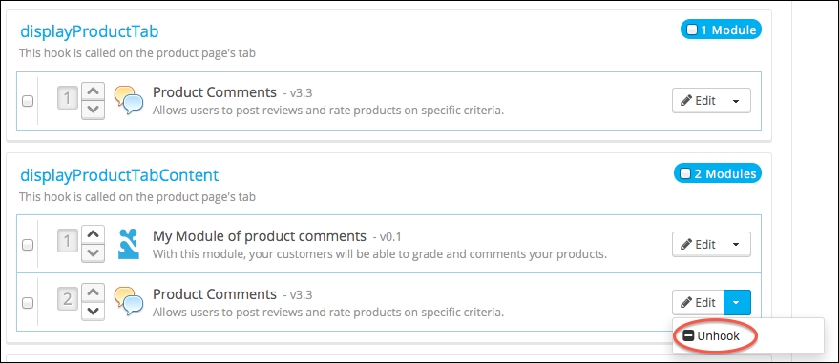Check the box for Product Comments in displayProductTab
839x363 pixels.
click(28, 101)
